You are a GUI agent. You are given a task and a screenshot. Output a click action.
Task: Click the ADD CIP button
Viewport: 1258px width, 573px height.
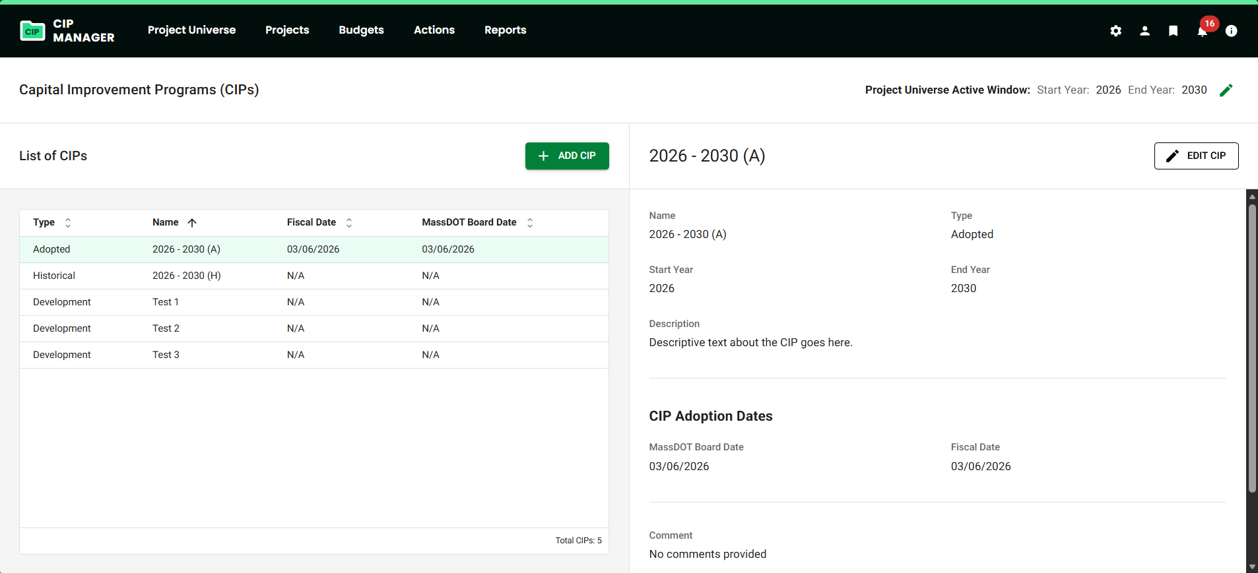(567, 156)
